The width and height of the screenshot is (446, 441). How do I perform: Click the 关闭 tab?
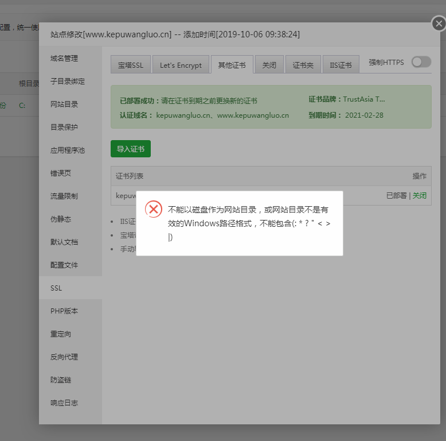[x=269, y=65]
